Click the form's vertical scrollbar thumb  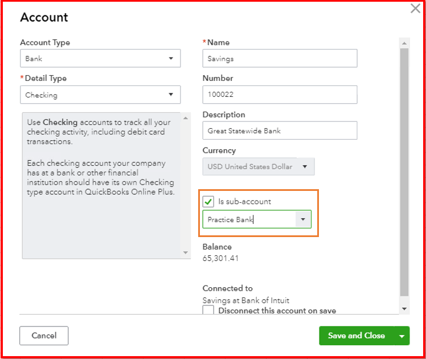404,171
